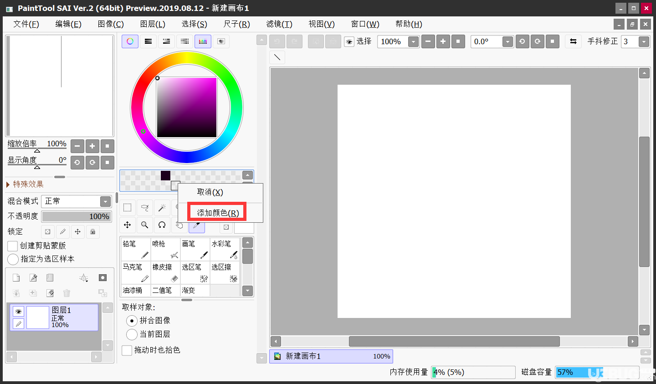Pick a color in the saturation square
The height and width of the screenshot is (384, 656).
point(187,108)
